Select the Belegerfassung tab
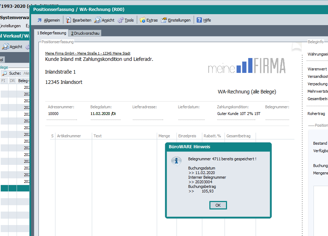The height and width of the screenshot is (236, 328). pos(52,33)
